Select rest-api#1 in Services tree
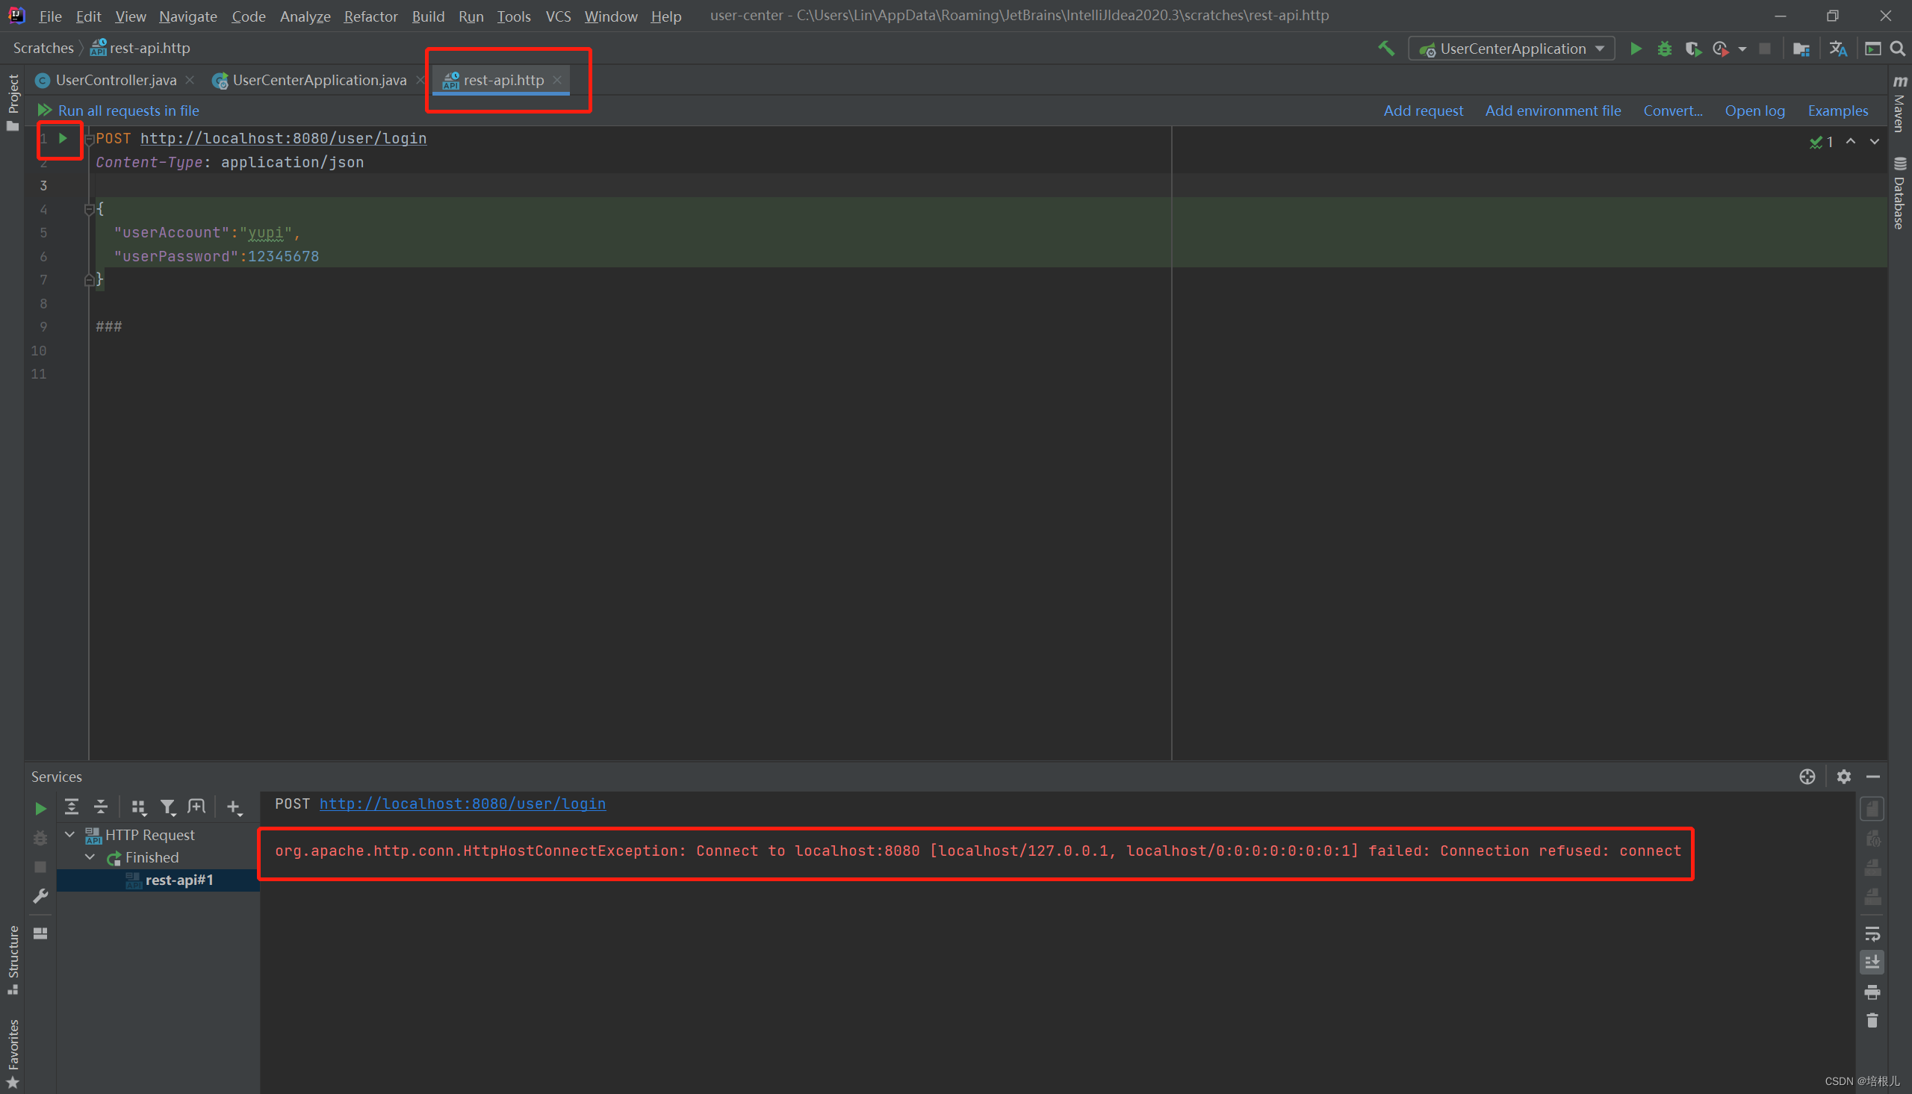 179,880
